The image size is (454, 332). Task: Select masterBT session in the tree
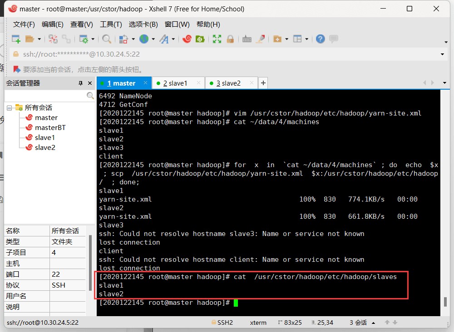(x=50, y=128)
